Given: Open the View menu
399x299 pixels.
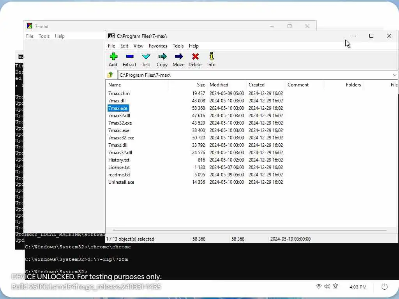Looking at the screenshot, I should [x=138, y=46].
